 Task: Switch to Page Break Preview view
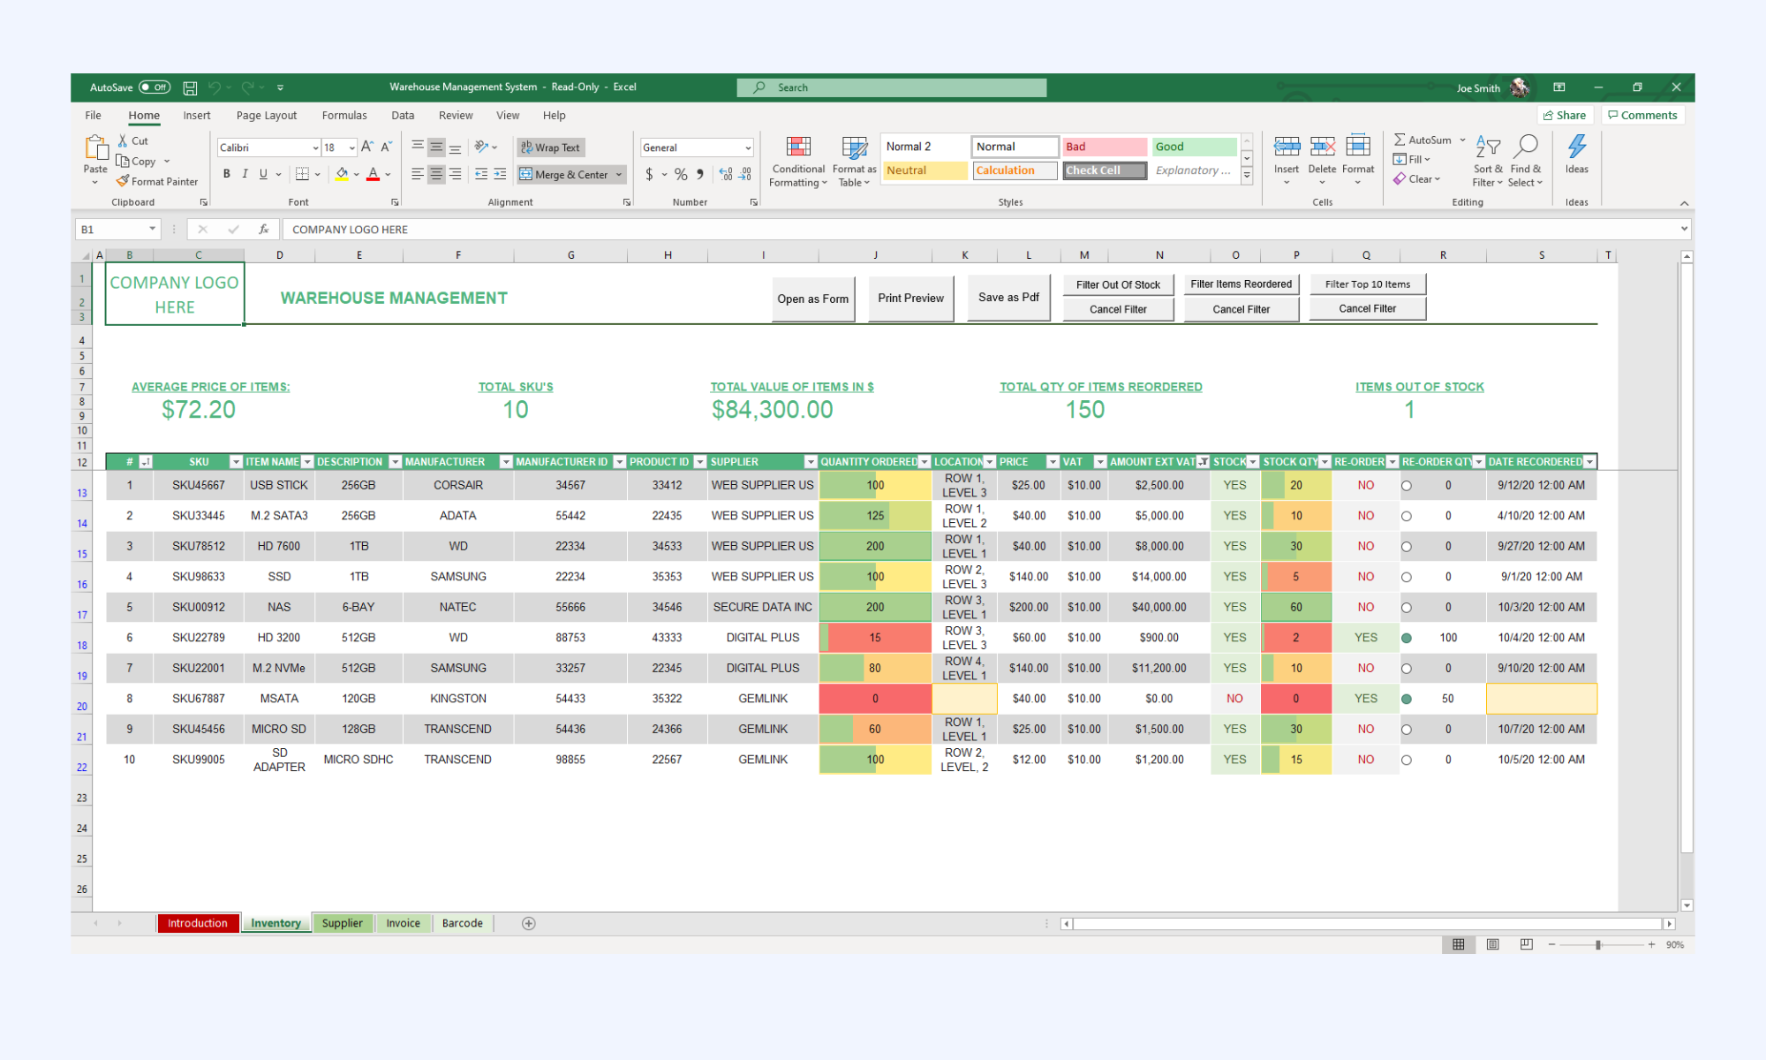pos(1526,944)
